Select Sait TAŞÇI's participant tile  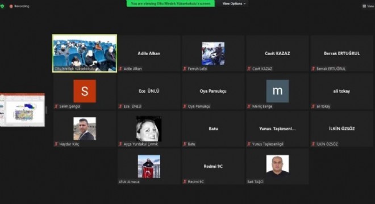277,167
